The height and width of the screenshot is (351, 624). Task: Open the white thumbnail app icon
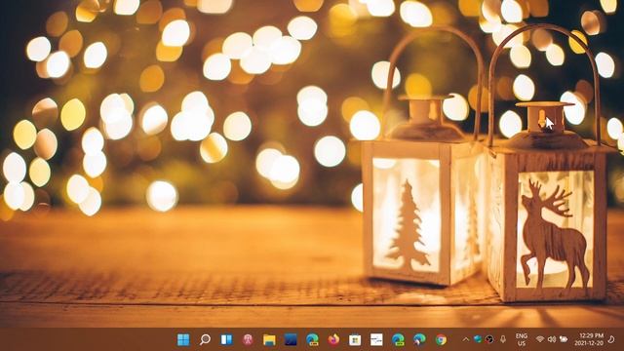(376, 339)
